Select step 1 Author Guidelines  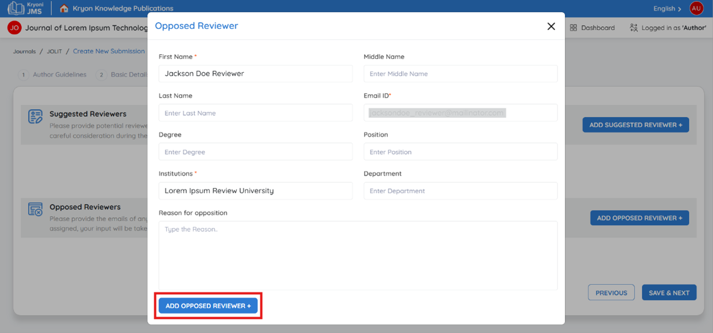[52, 74]
